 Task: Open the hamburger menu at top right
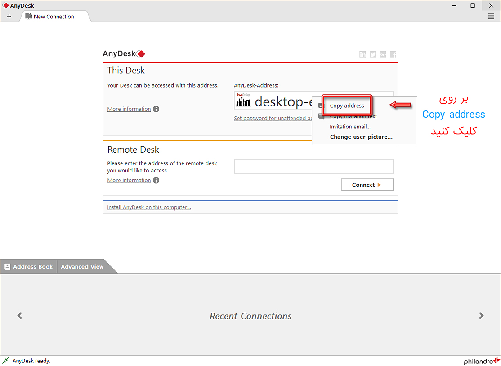pyautogui.click(x=491, y=16)
